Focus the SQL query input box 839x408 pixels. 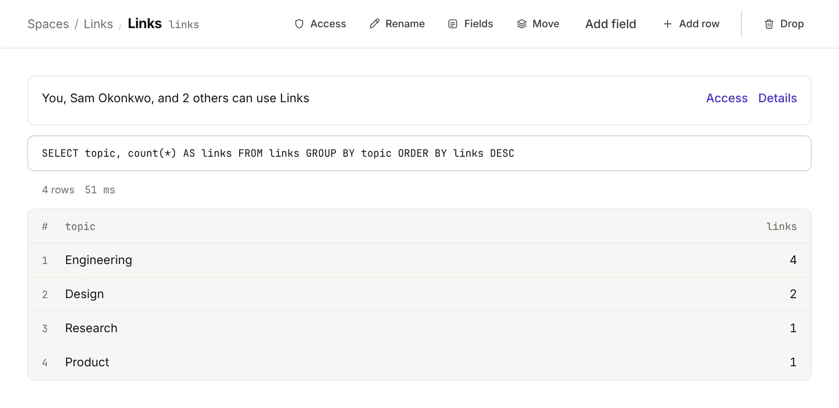point(419,153)
